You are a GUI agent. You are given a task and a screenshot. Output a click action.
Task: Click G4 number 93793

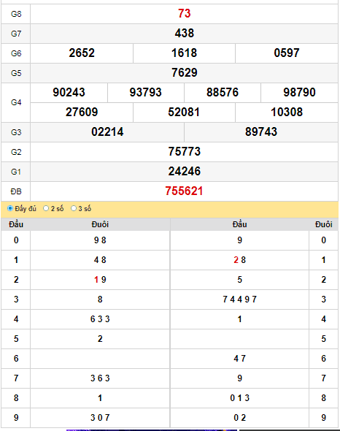[x=145, y=92]
